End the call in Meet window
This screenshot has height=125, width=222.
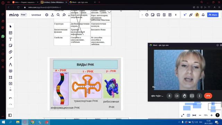(x=208, y=96)
